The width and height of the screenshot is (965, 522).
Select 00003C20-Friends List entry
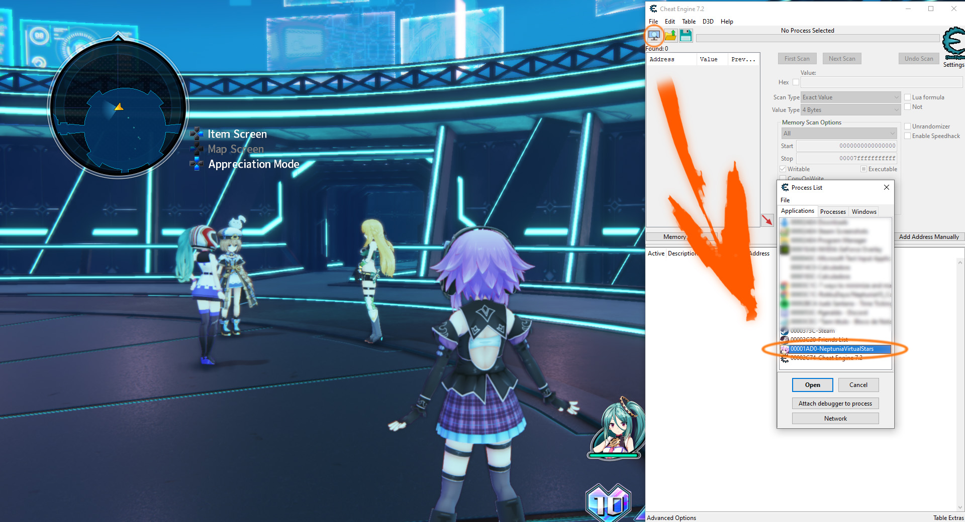coord(835,340)
